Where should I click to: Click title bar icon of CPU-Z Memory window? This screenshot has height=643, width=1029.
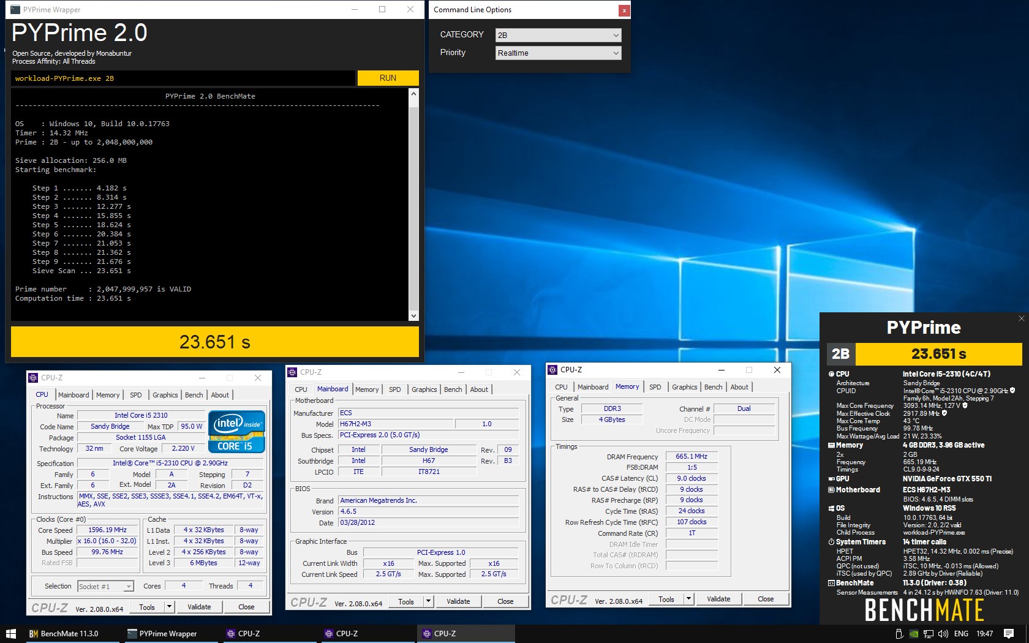pos(552,370)
